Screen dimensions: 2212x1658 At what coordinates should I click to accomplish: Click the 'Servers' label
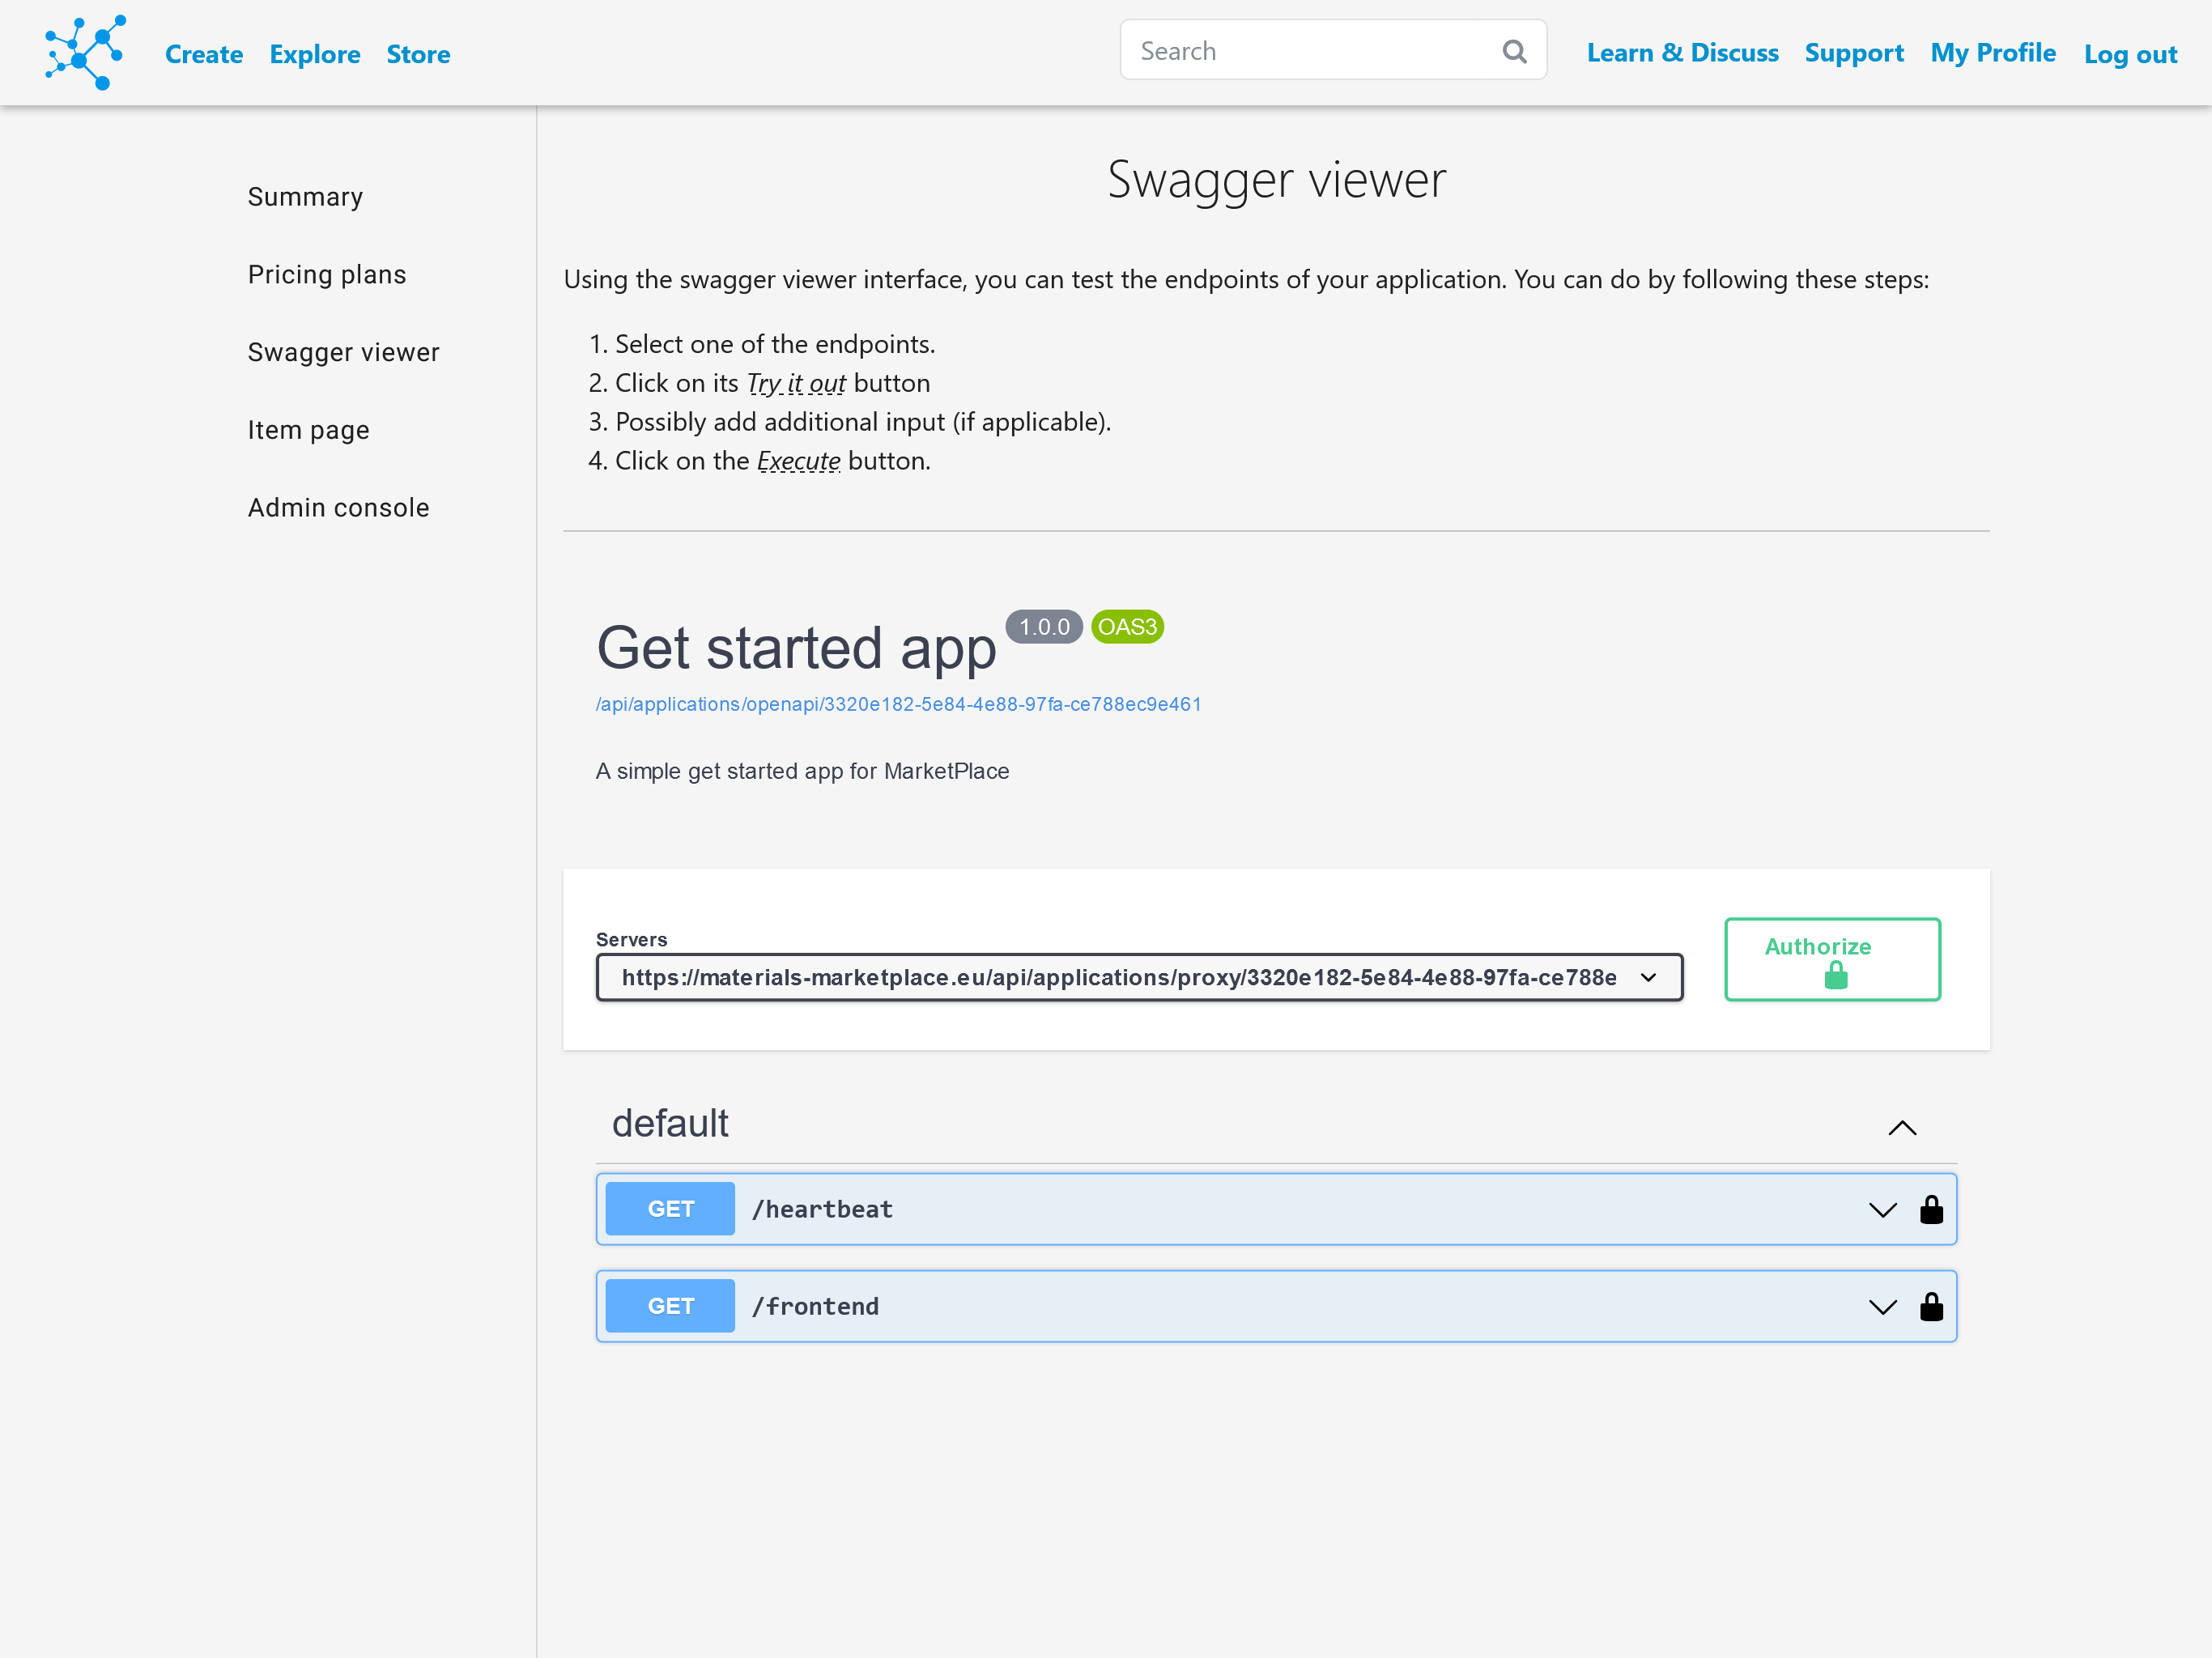click(631, 939)
